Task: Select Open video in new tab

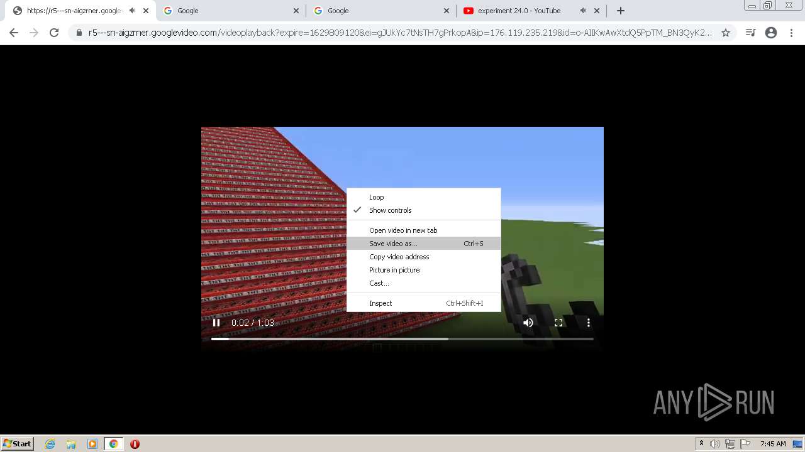Action: [x=424, y=230]
